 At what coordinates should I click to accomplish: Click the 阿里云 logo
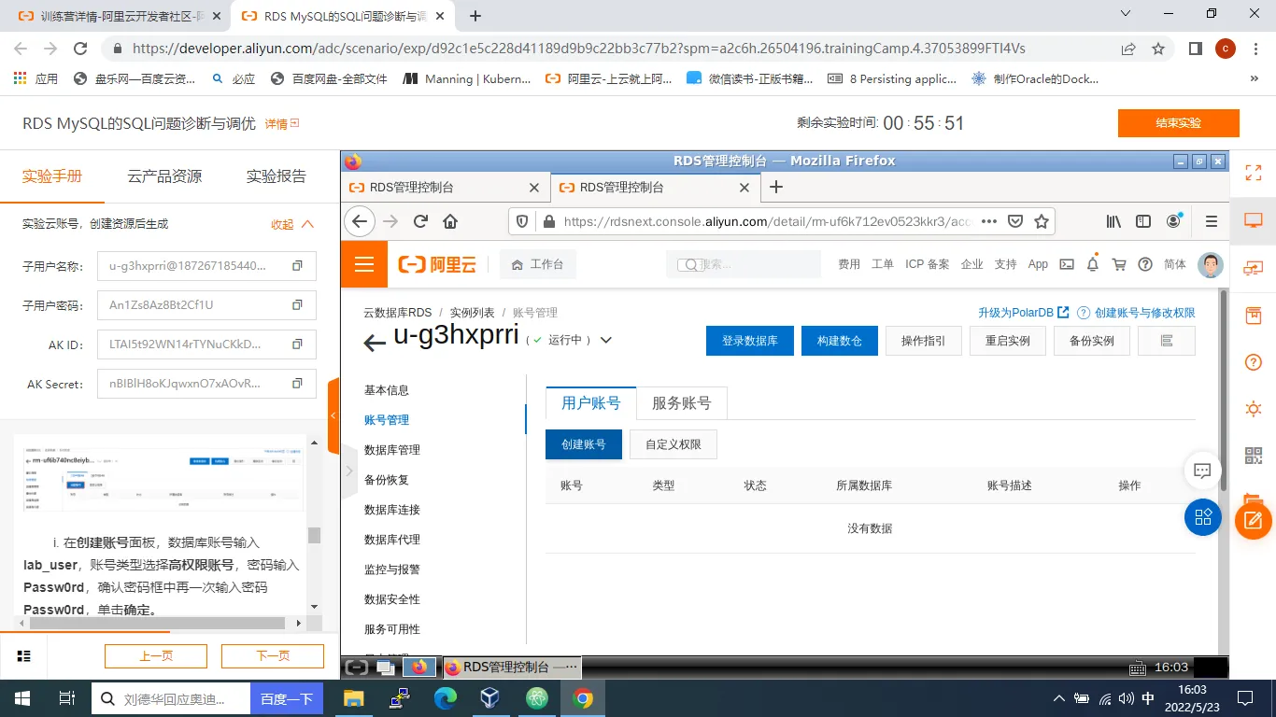[437, 264]
